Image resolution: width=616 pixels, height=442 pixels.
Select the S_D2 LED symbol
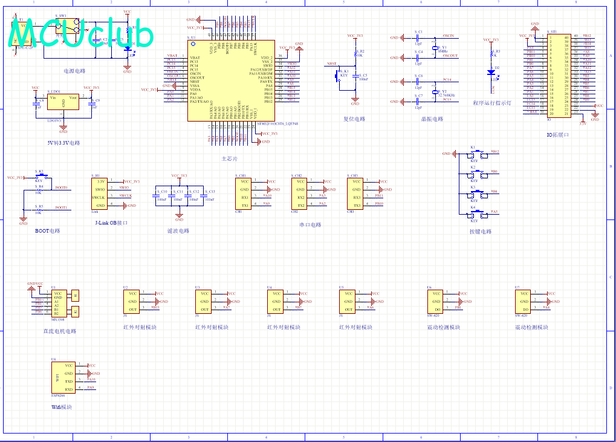(x=491, y=73)
